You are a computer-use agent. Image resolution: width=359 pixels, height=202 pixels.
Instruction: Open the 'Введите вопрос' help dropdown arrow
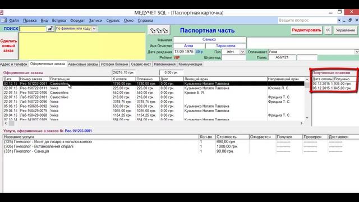[339, 20]
